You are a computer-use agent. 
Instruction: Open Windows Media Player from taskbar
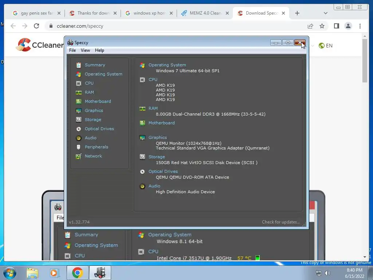[x=54, y=273]
